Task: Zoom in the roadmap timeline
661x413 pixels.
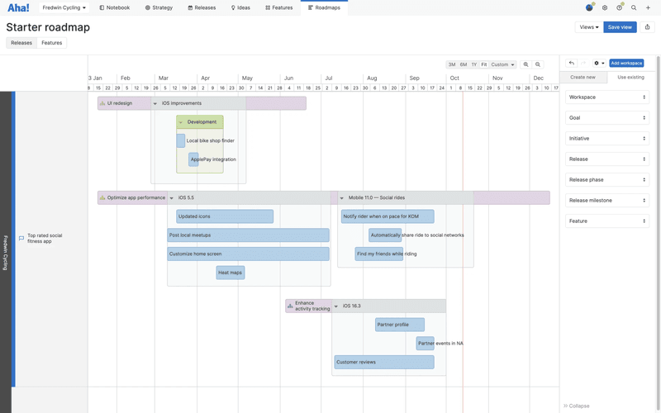Action: [x=525, y=64]
